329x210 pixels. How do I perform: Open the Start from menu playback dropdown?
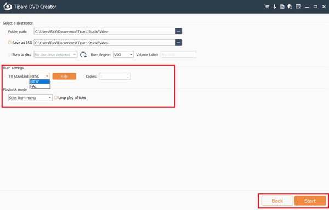[x=30, y=98]
